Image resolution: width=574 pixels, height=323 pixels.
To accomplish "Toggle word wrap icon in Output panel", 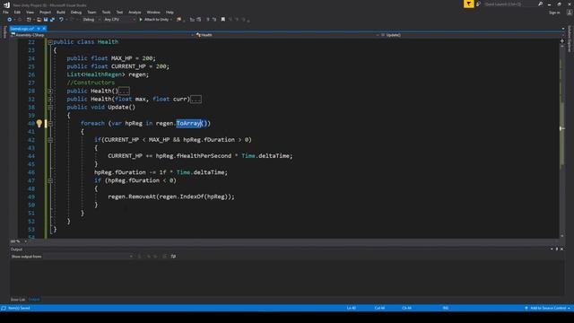I will pyautogui.click(x=173, y=257).
